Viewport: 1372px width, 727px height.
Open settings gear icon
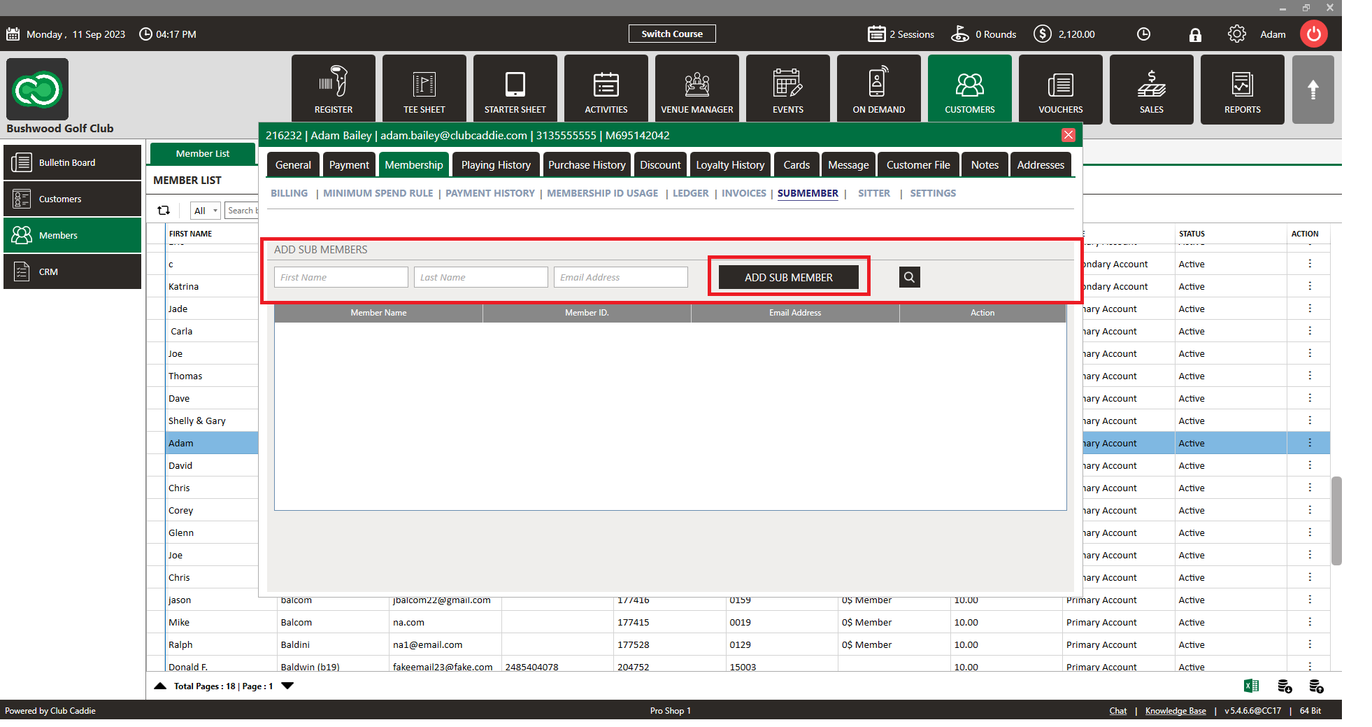pyautogui.click(x=1236, y=34)
